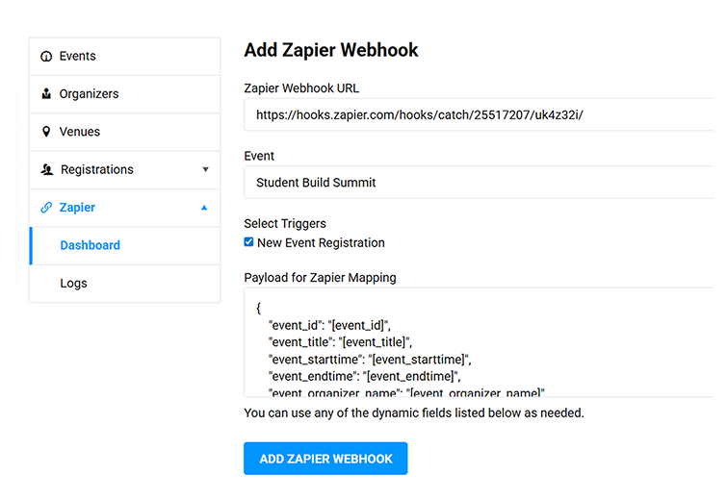Click the Organizers person icon
This screenshot has width=727, height=500.
tap(46, 94)
